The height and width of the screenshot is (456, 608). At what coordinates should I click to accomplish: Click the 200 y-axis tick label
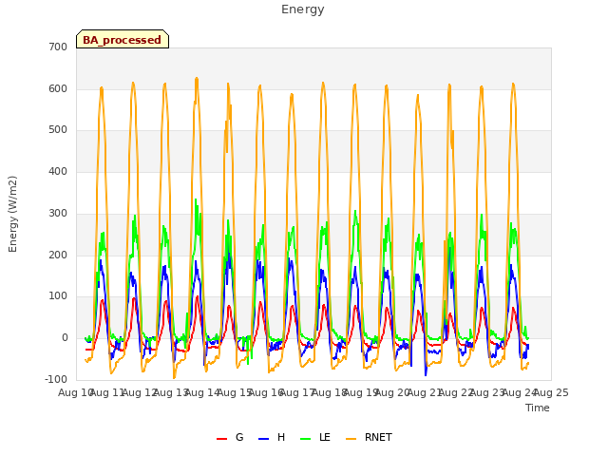coord(58,255)
